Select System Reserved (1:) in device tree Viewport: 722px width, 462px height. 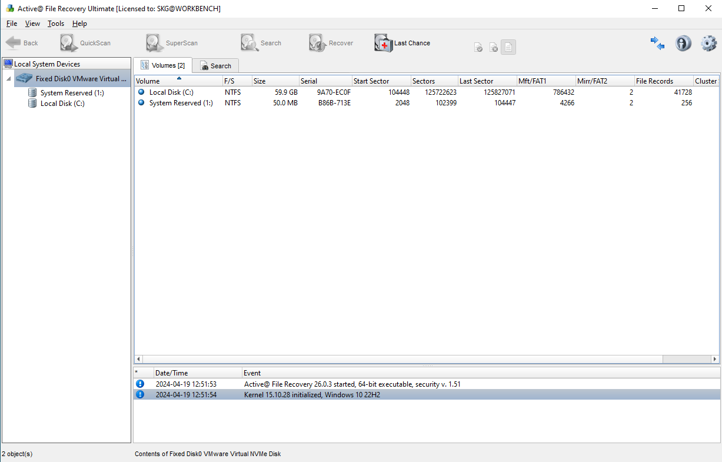(72, 93)
